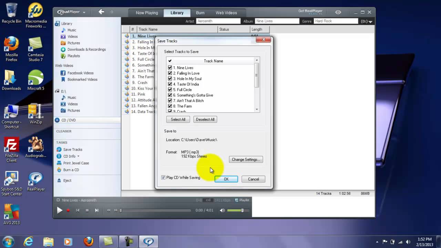Toggle Play CD While Saving checkbox

163,178
